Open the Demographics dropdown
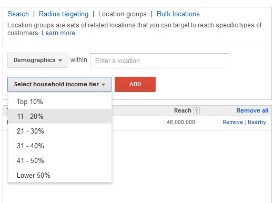 pyautogui.click(x=38, y=60)
